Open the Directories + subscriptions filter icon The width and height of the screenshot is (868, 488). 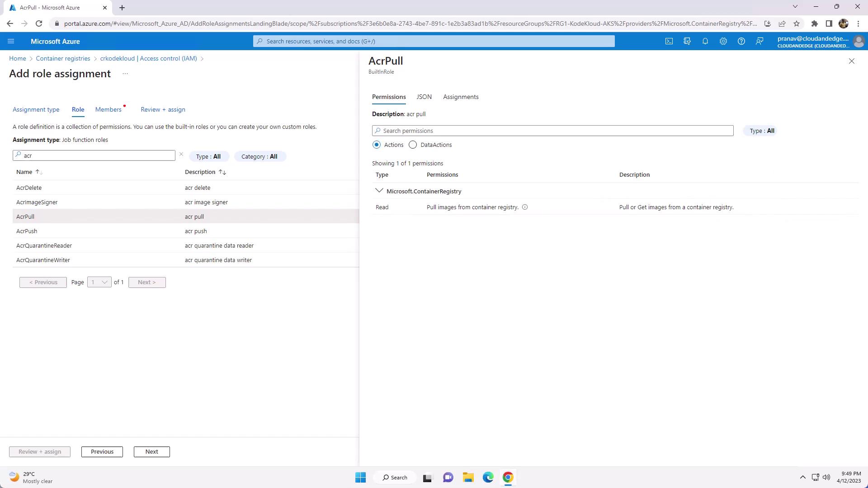[687, 41]
